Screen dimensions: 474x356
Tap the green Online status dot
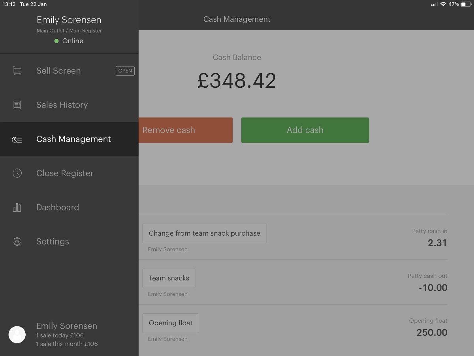click(x=56, y=41)
